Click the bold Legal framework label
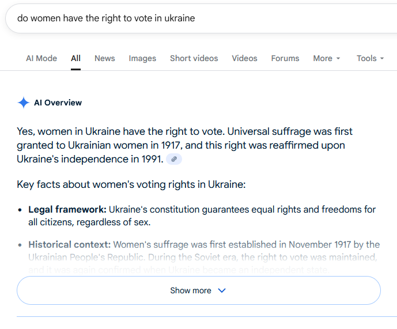 [x=67, y=209]
